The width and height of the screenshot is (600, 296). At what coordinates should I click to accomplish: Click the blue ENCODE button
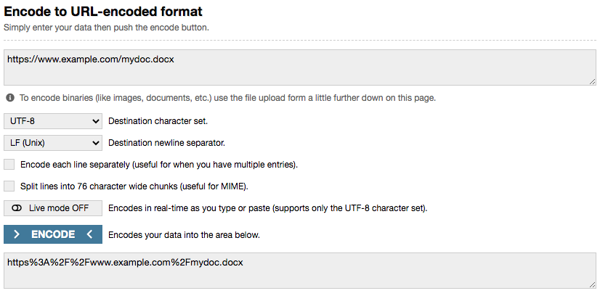(53, 234)
